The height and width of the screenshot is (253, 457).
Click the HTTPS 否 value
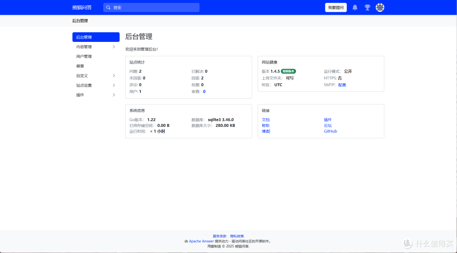340,78
